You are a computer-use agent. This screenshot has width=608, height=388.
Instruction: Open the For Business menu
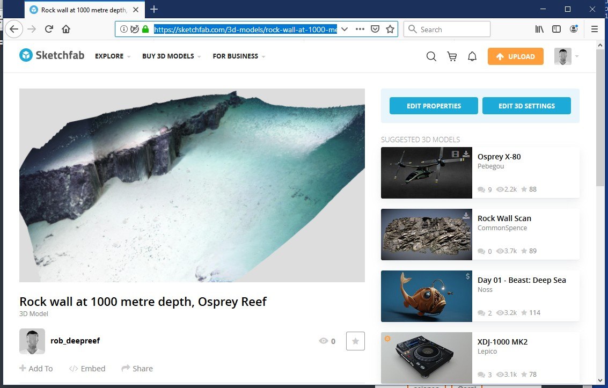[x=239, y=56]
